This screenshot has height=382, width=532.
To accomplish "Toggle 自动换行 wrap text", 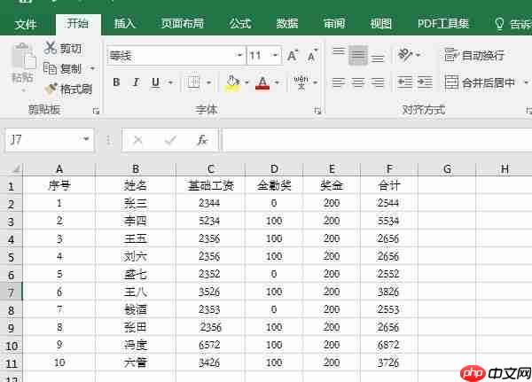I will [474, 55].
